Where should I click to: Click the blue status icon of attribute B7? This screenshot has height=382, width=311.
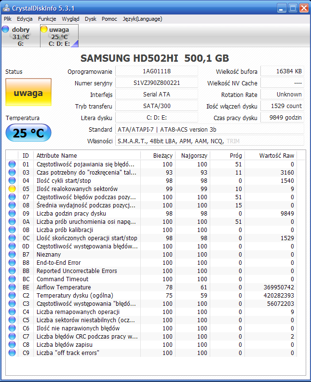[x=12, y=254]
